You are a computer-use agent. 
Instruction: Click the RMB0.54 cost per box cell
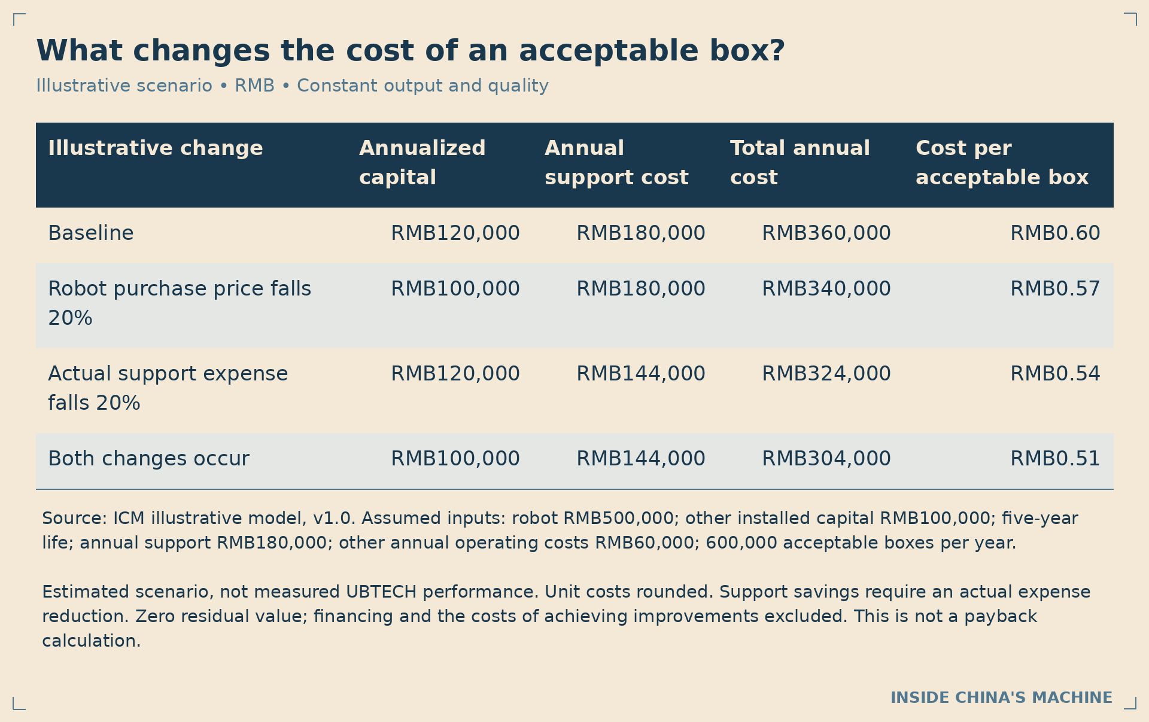(x=1055, y=373)
